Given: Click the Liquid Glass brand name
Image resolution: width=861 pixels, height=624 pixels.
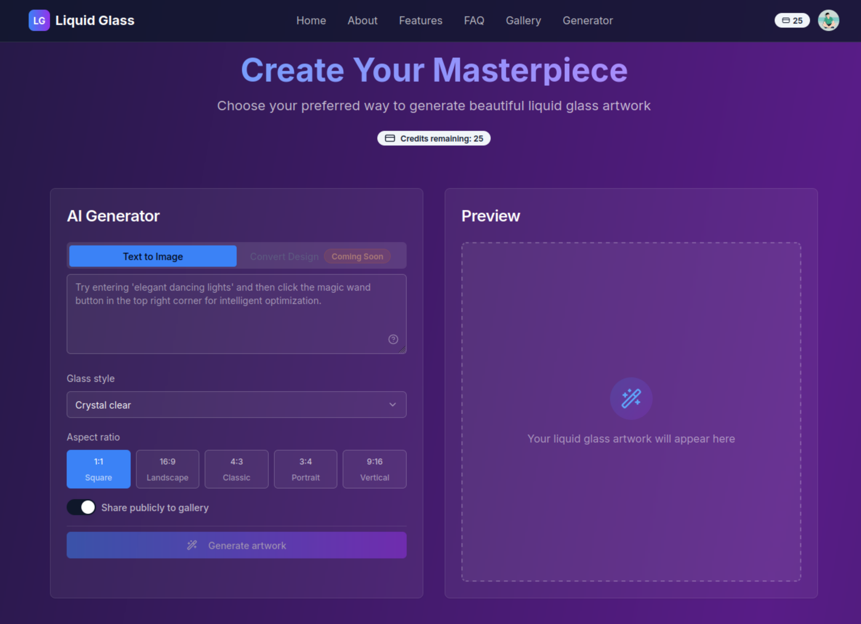Looking at the screenshot, I should 95,21.
